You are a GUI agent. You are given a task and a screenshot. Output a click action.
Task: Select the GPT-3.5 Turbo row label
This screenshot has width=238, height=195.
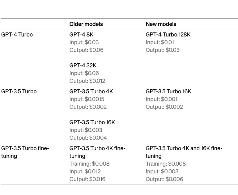(x=19, y=91)
